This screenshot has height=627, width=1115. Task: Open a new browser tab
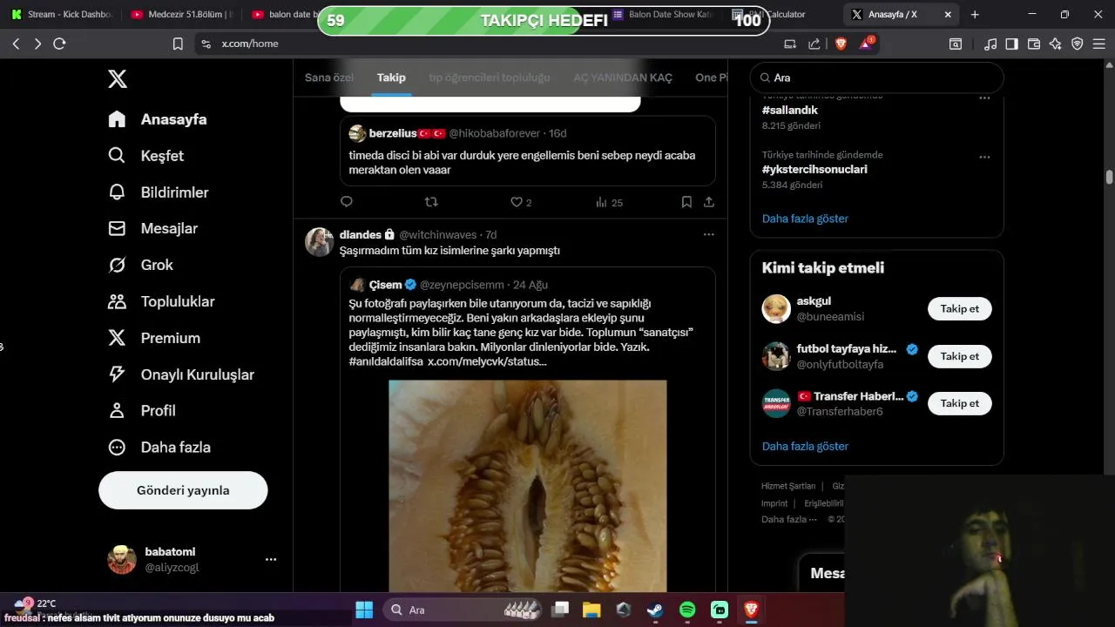(x=975, y=14)
